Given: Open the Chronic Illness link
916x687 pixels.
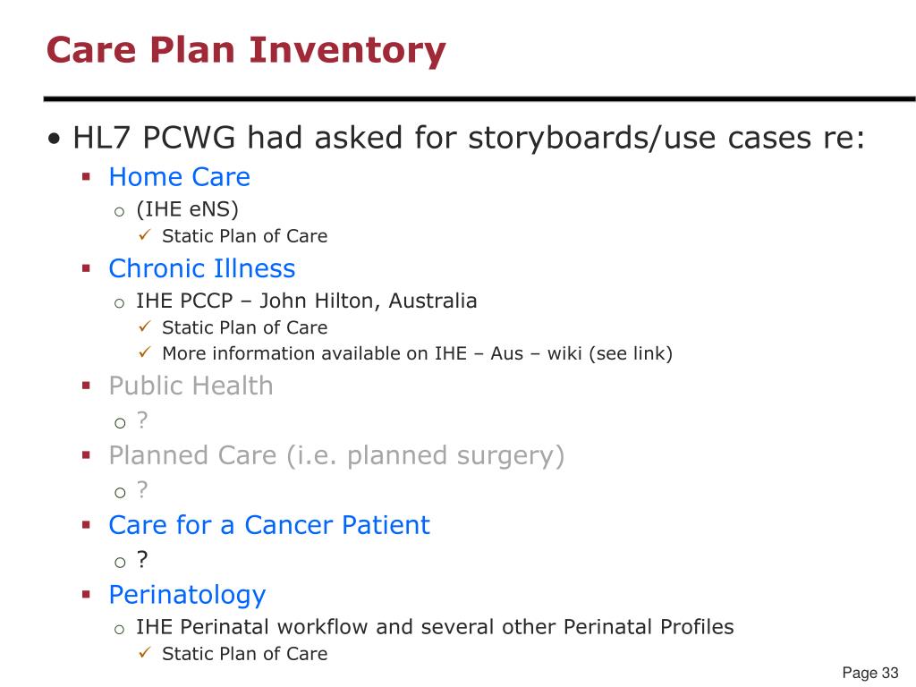Looking at the screenshot, I should [x=202, y=268].
